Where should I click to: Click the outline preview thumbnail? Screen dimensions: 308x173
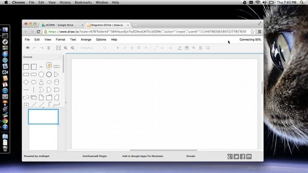pyautogui.click(x=43, y=117)
